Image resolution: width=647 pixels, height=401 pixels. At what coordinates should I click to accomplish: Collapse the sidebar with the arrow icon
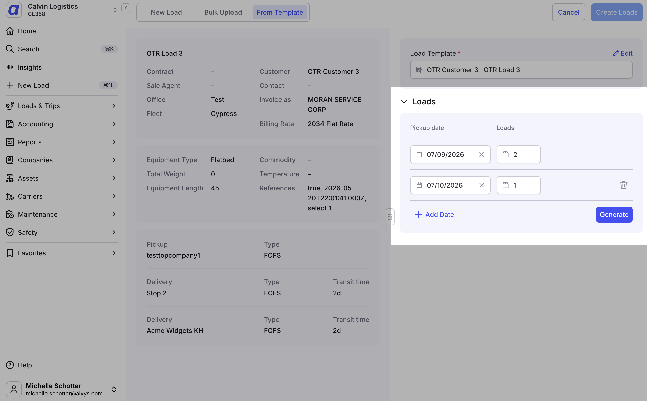[x=126, y=8]
